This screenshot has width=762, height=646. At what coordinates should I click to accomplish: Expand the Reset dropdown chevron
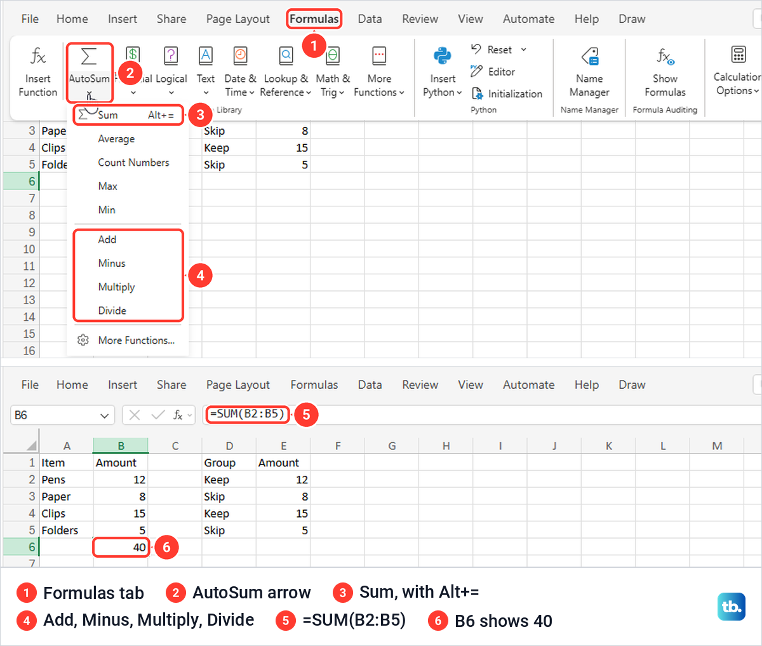pyautogui.click(x=524, y=50)
